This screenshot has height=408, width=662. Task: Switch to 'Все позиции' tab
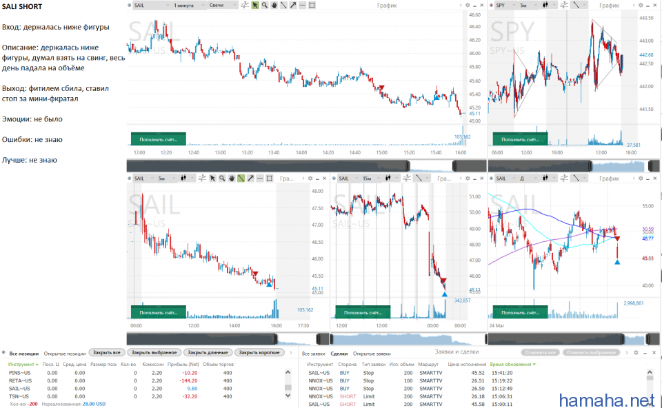[23, 354]
